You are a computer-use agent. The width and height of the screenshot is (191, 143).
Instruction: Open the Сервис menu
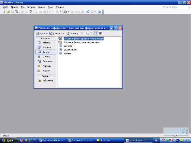point(41,7)
